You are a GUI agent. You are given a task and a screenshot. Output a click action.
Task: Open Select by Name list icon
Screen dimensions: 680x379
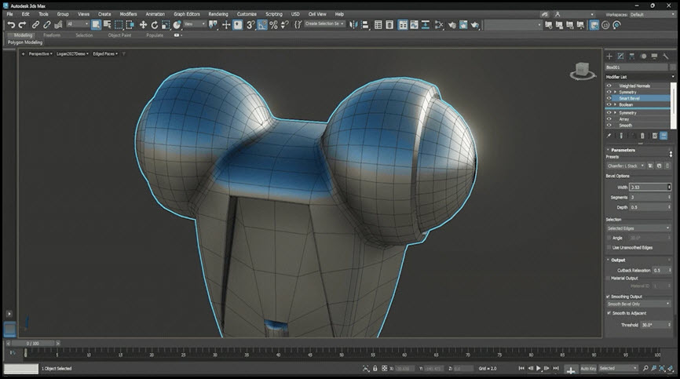[107, 24]
